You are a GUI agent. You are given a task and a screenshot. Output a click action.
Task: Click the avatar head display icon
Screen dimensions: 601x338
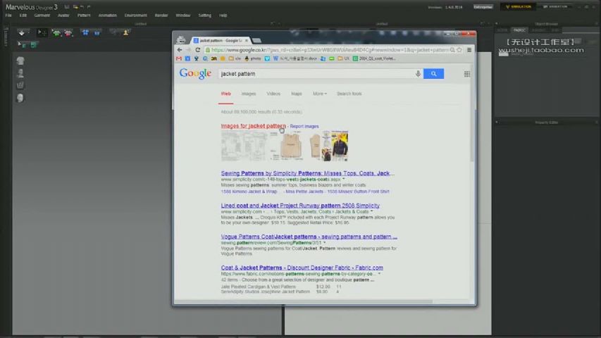click(20, 98)
